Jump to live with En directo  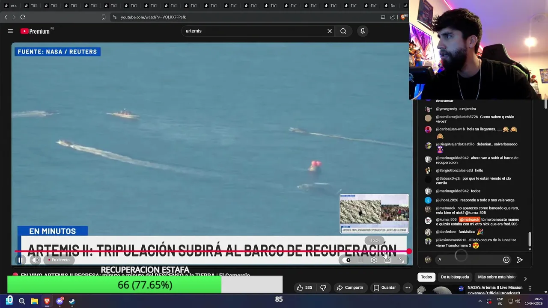[59, 260]
